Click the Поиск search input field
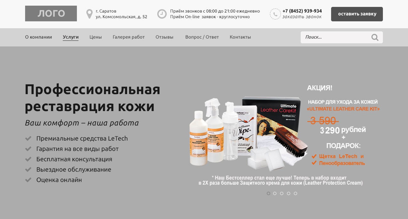Screen dimensions: 408x219 coord(336,37)
